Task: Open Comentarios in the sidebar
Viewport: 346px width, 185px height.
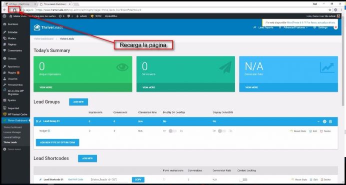Action: coord(15,50)
